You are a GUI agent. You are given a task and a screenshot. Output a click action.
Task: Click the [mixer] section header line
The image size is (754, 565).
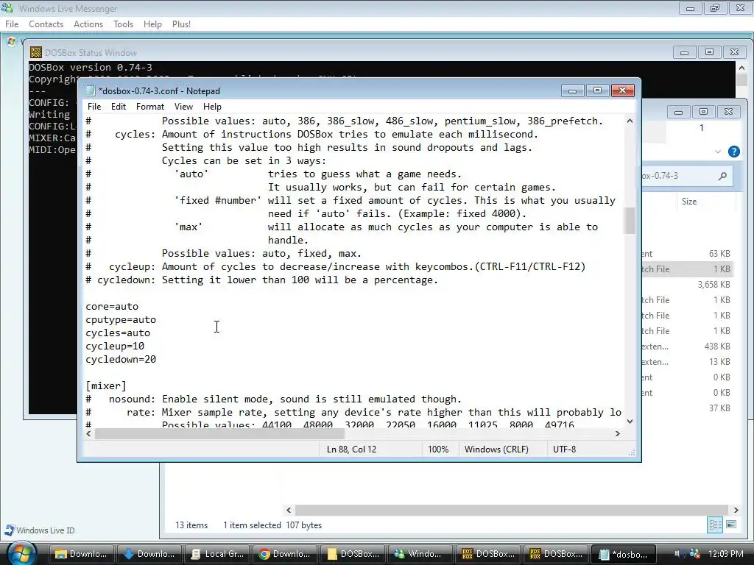106,385
